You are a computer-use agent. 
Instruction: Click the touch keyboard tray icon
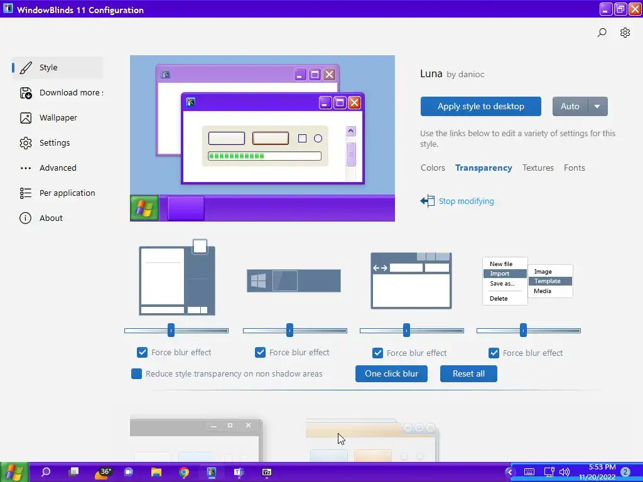coord(529,472)
